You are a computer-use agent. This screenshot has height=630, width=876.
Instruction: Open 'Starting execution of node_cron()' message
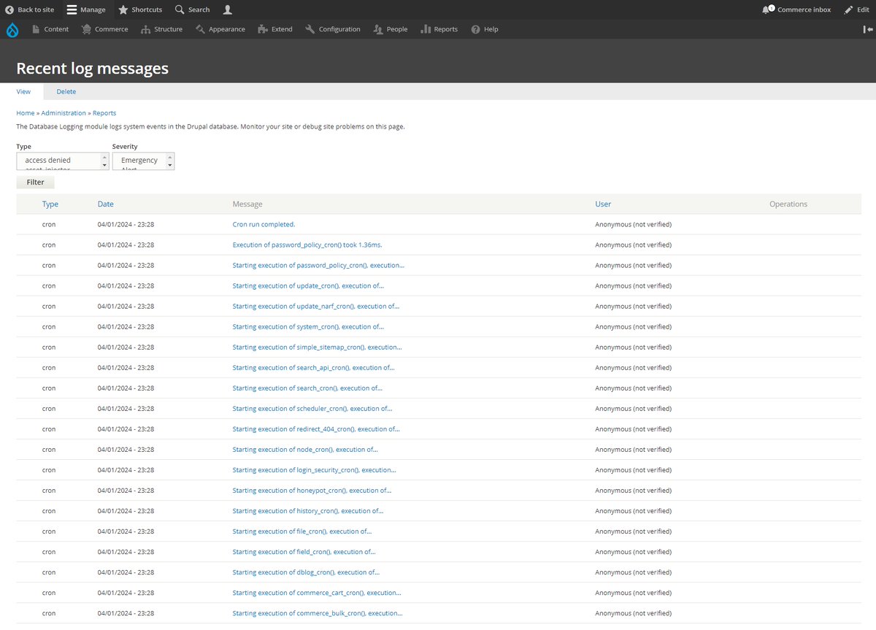305,450
